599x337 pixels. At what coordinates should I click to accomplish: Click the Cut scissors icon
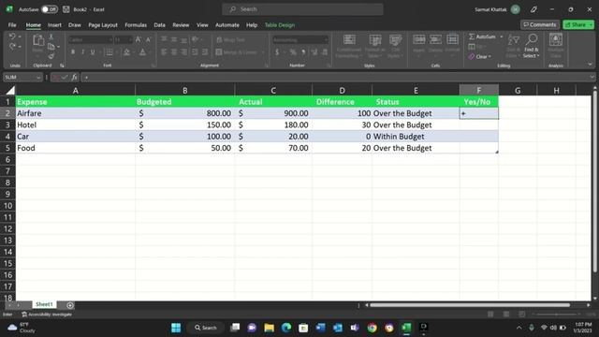click(x=51, y=37)
